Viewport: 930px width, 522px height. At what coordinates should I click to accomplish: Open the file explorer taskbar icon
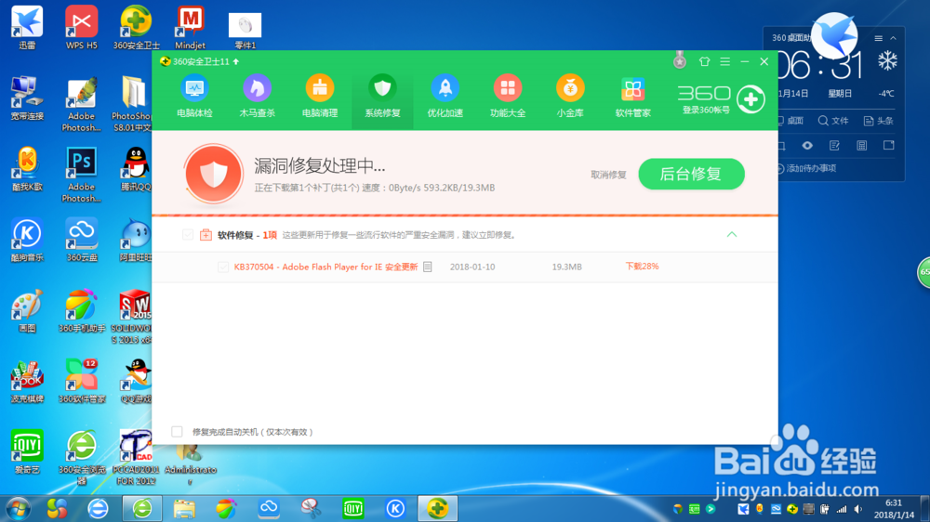pyautogui.click(x=184, y=508)
